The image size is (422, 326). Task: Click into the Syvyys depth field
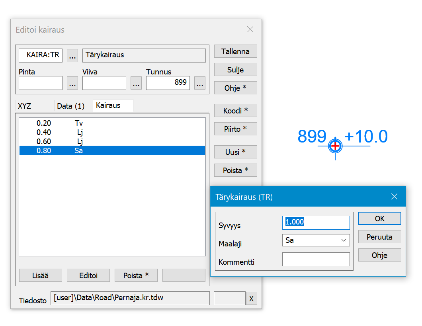coord(316,222)
